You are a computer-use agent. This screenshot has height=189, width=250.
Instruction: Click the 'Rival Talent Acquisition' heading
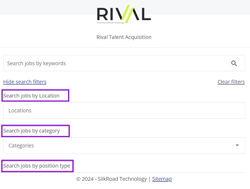click(x=124, y=37)
